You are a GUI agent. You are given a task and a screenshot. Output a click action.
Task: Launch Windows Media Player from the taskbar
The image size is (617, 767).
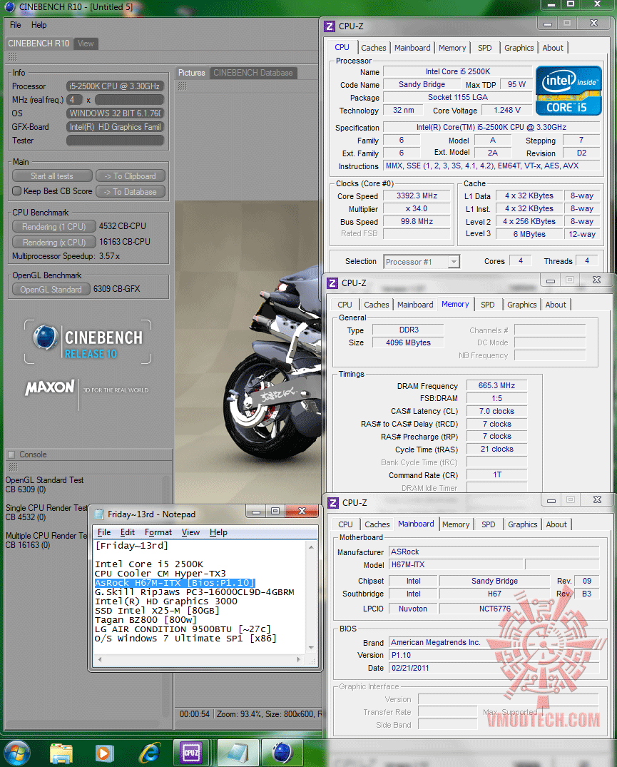[x=103, y=753]
